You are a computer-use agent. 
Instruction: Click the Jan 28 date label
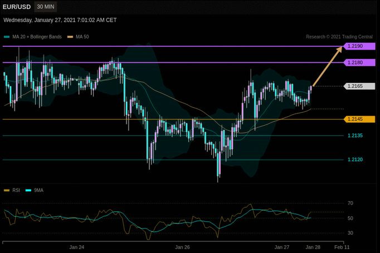(x=313, y=247)
